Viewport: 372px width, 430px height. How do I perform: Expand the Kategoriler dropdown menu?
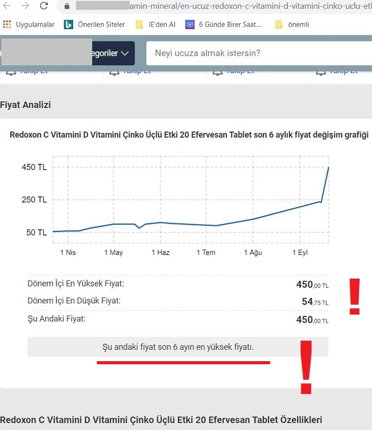point(112,53)
